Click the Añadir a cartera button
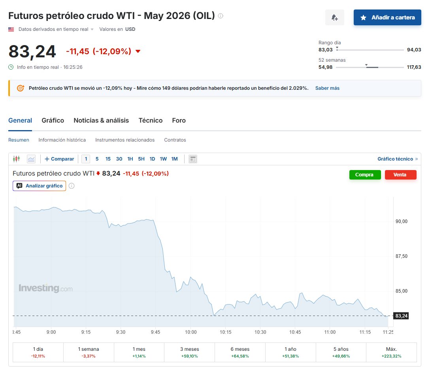This screenshot has height=367, width=430. click(387, 17)
